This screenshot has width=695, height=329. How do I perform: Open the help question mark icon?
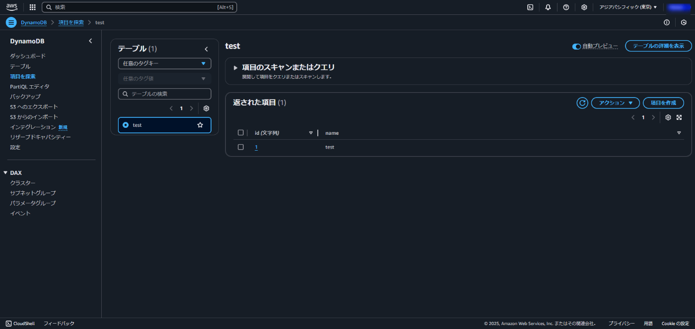point(566,7)
